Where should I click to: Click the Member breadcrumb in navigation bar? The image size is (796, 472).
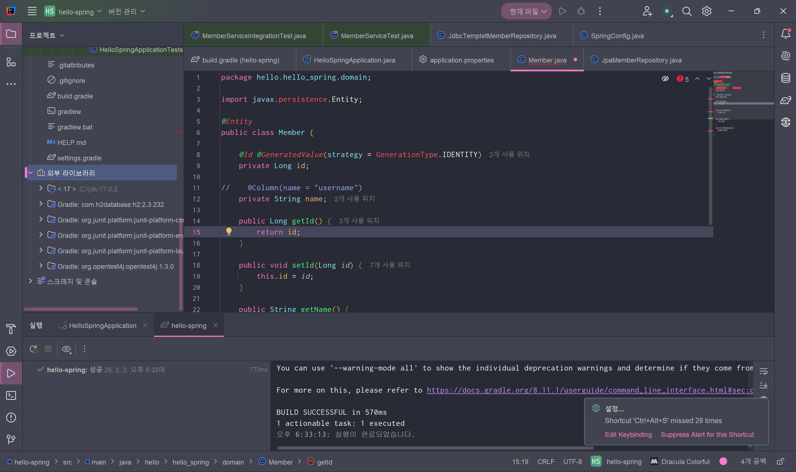click(x=276, y=462)
